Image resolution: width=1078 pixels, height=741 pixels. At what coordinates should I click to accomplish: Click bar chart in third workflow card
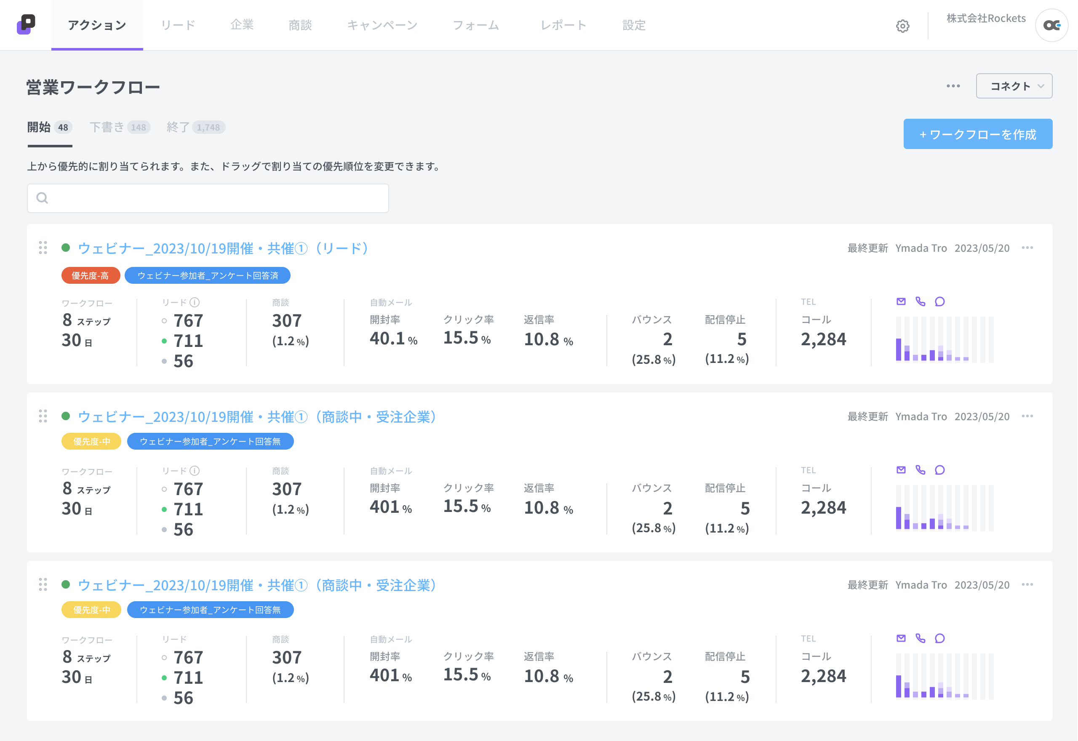point(945,677)
